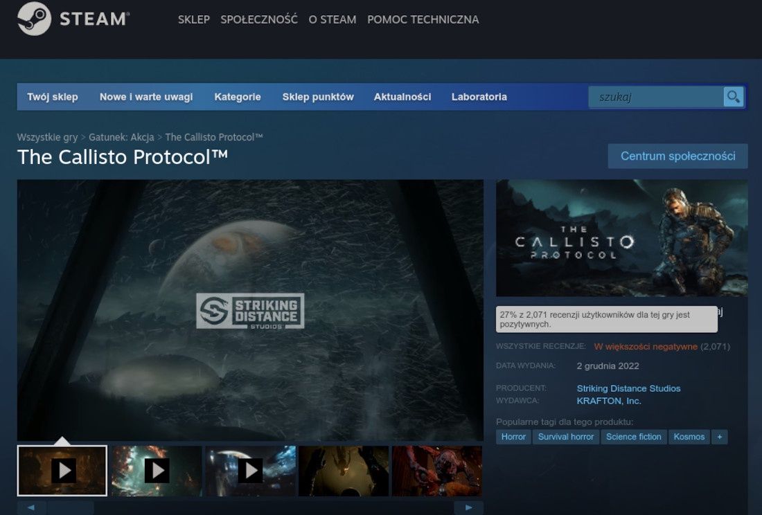The image size is (762, 515).
Task: Open SKLEP in the top menu
Action: (x=193, y=19)
